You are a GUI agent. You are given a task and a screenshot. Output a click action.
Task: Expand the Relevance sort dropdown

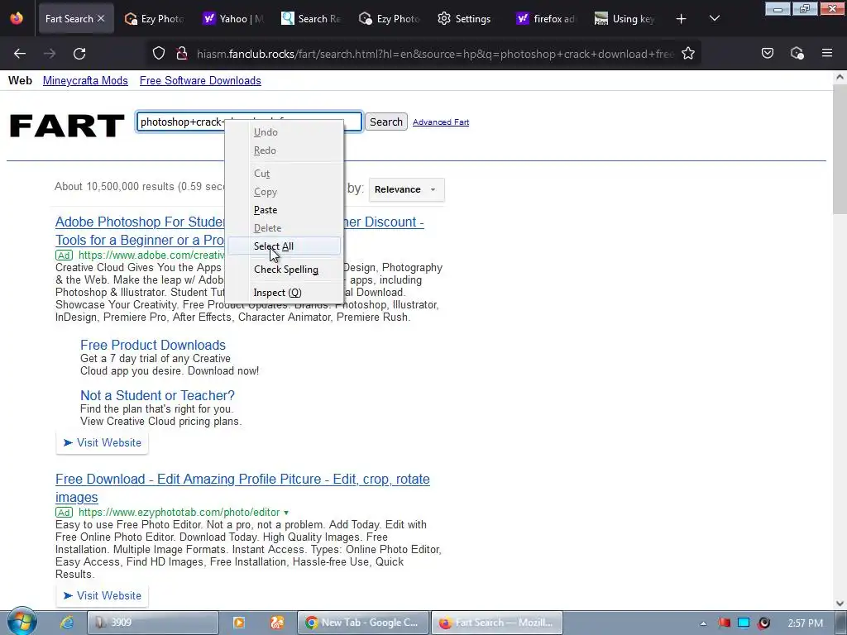pos(406,189)
